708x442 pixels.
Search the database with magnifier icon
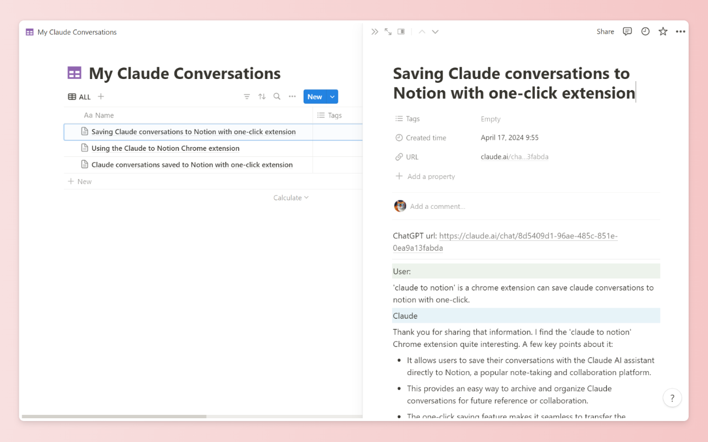[x=277, y=97]
